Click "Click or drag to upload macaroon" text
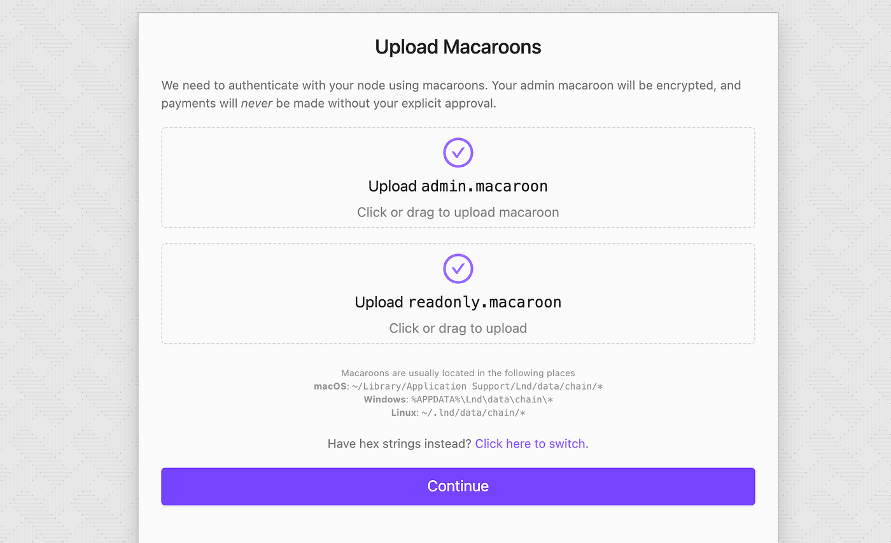Viewport: 891px width, 543px height. coord(458,213)
